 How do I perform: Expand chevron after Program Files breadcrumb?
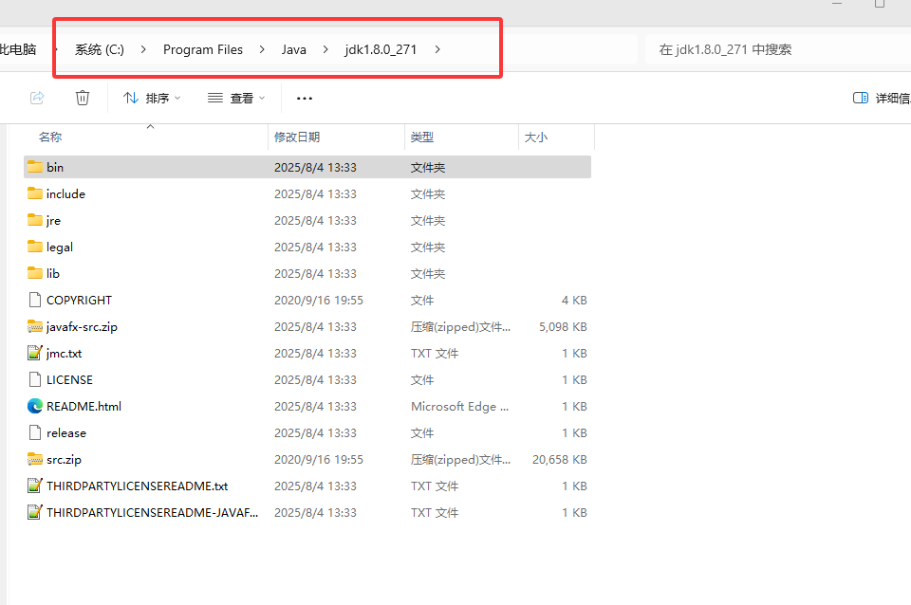pos(262,50)
